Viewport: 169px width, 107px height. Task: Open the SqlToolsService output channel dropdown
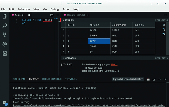point(128,79)
